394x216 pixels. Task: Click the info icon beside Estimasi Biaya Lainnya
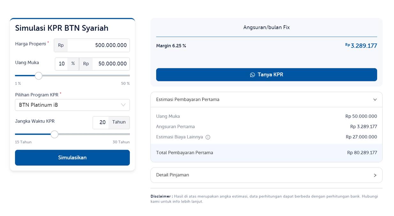[208, 137]
